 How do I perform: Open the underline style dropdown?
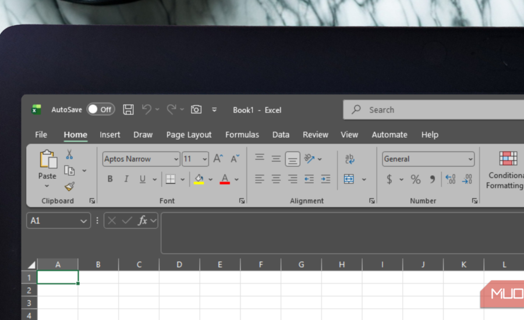coord(154,179)
